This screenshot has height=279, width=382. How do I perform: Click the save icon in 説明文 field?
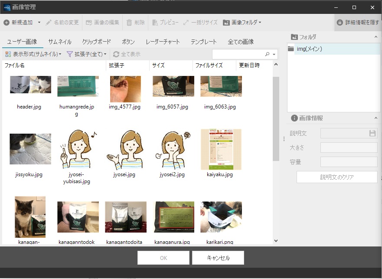(372, 133)
